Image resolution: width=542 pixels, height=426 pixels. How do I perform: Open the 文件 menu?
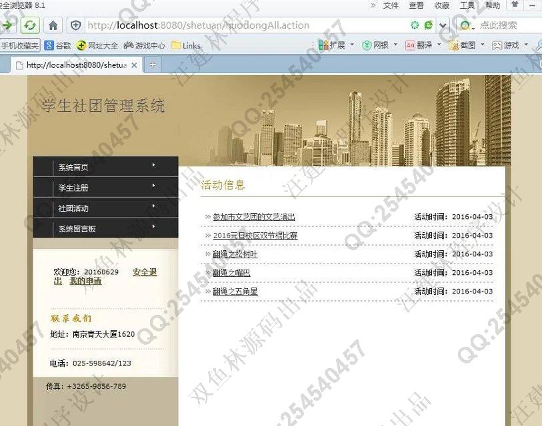(x=391, y=5)
